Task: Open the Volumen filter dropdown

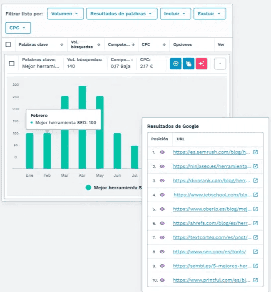Action: coord(65,14)
